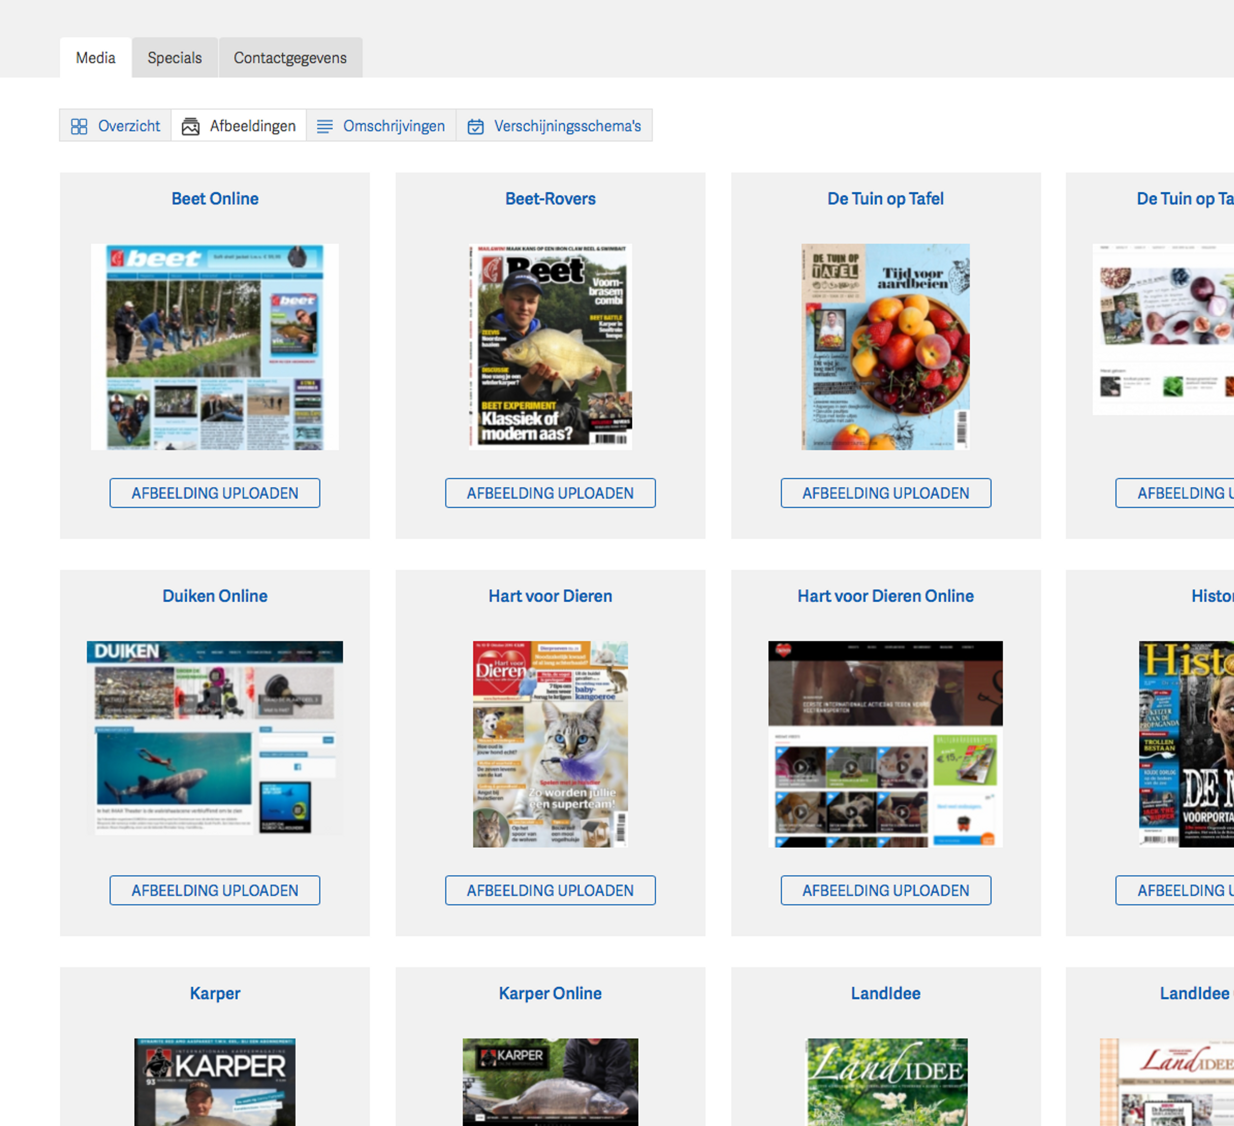This screenshot has height=1126, width=1234.
Task: Upload image for Duiken Online
Action: pos(215,891)
